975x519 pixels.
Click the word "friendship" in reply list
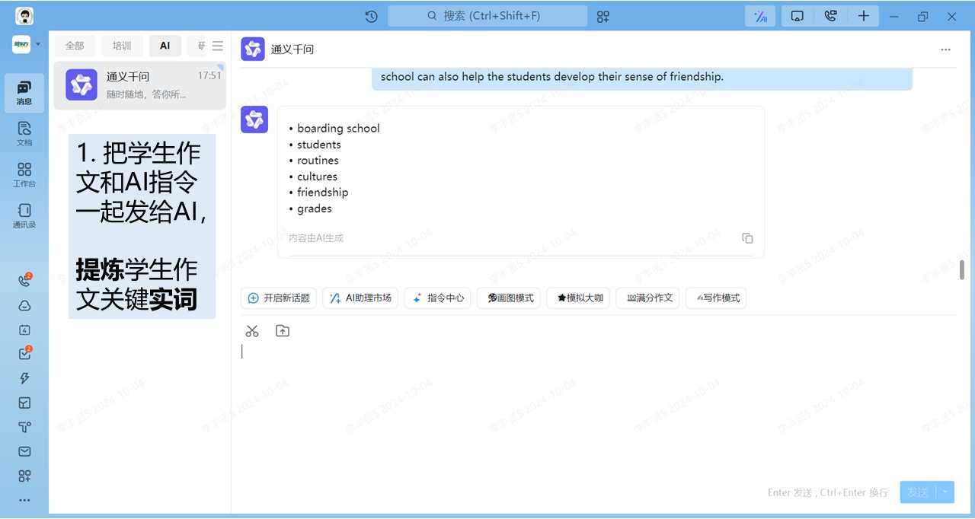(x=323, y=193)
